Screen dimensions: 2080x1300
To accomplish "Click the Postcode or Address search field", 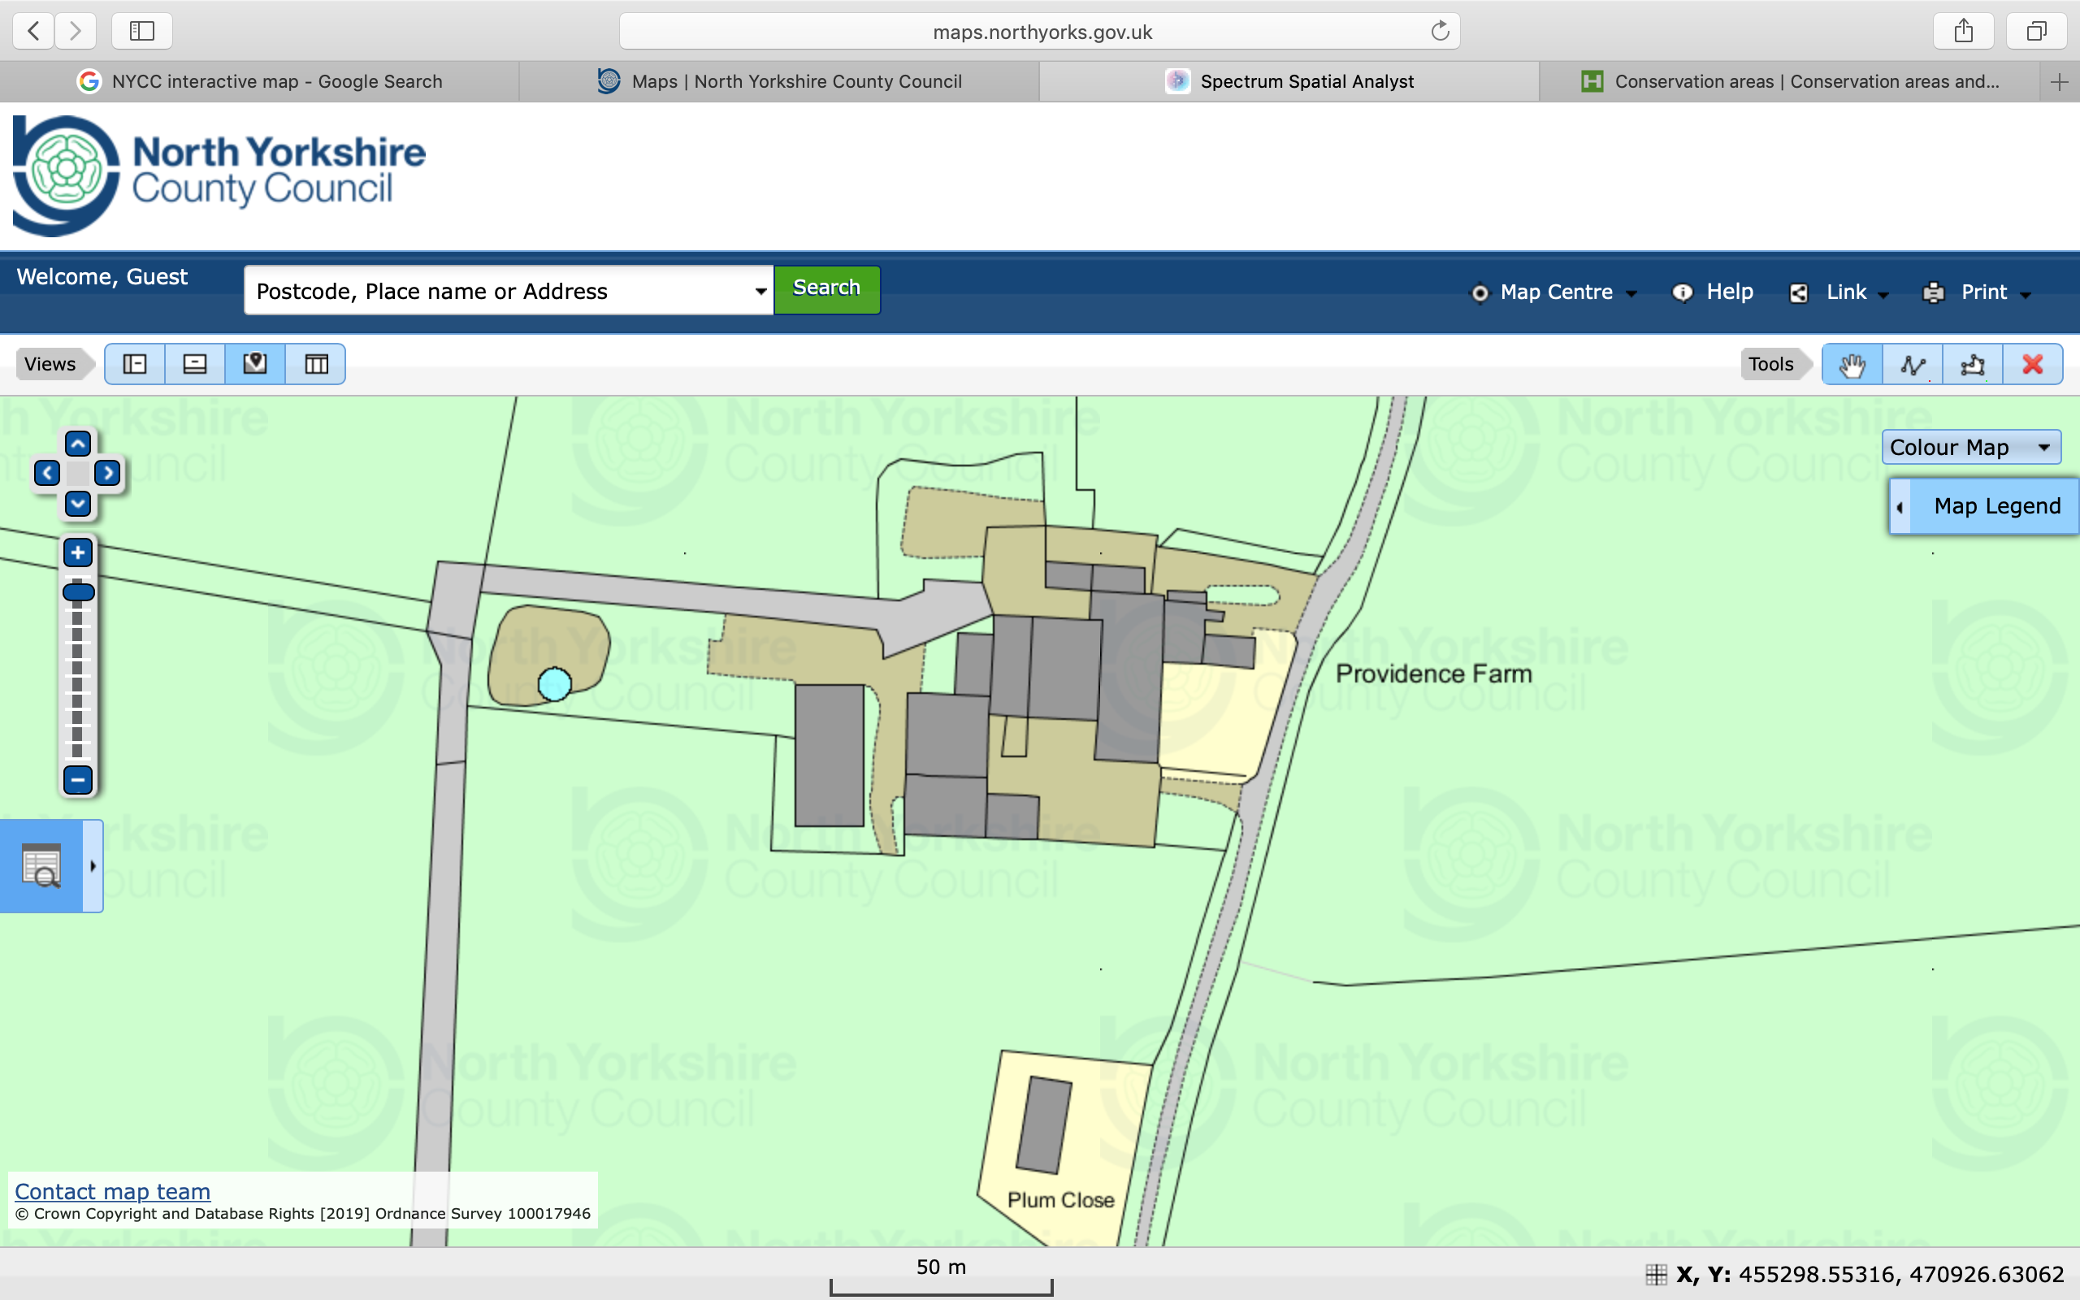I will pos(499,292).
